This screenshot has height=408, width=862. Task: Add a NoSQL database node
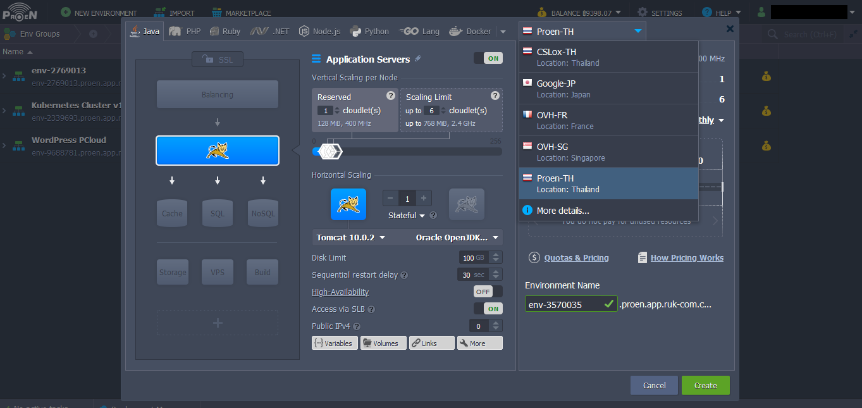263,213
